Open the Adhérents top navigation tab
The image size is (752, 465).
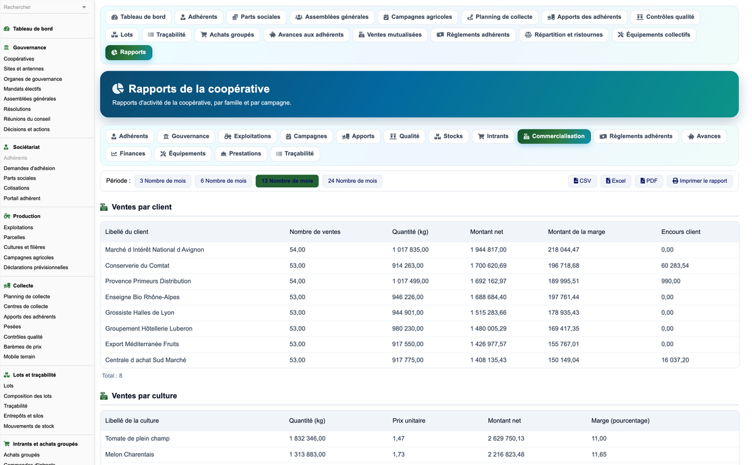tap(199, 17)
